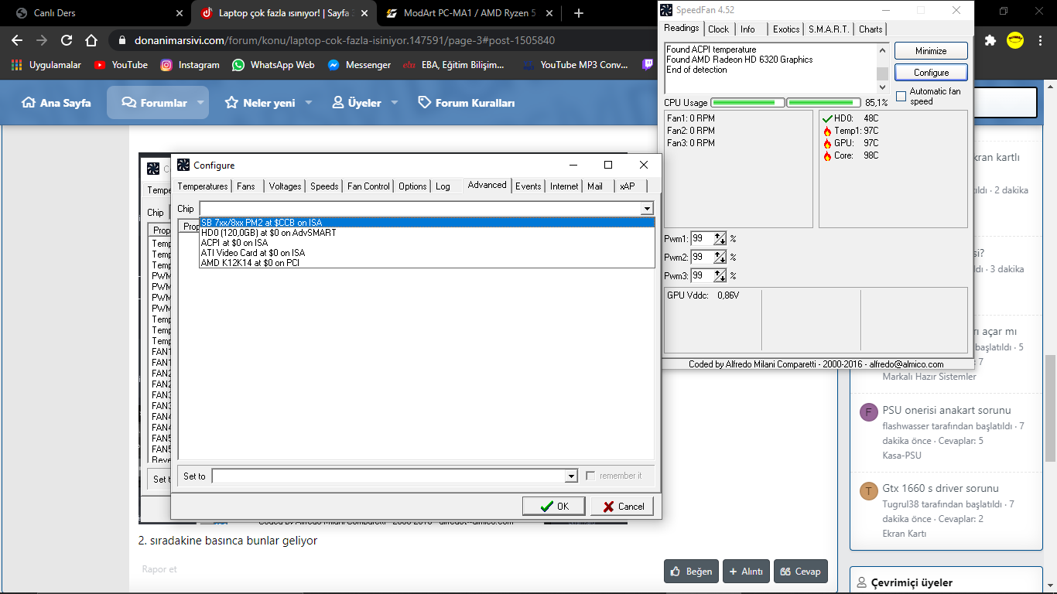Choose SB 7xx/8xx PM2 at $CCB on ISA
Screen dimensions: 1057x594
pyautogui.click(x=427, y=223)
